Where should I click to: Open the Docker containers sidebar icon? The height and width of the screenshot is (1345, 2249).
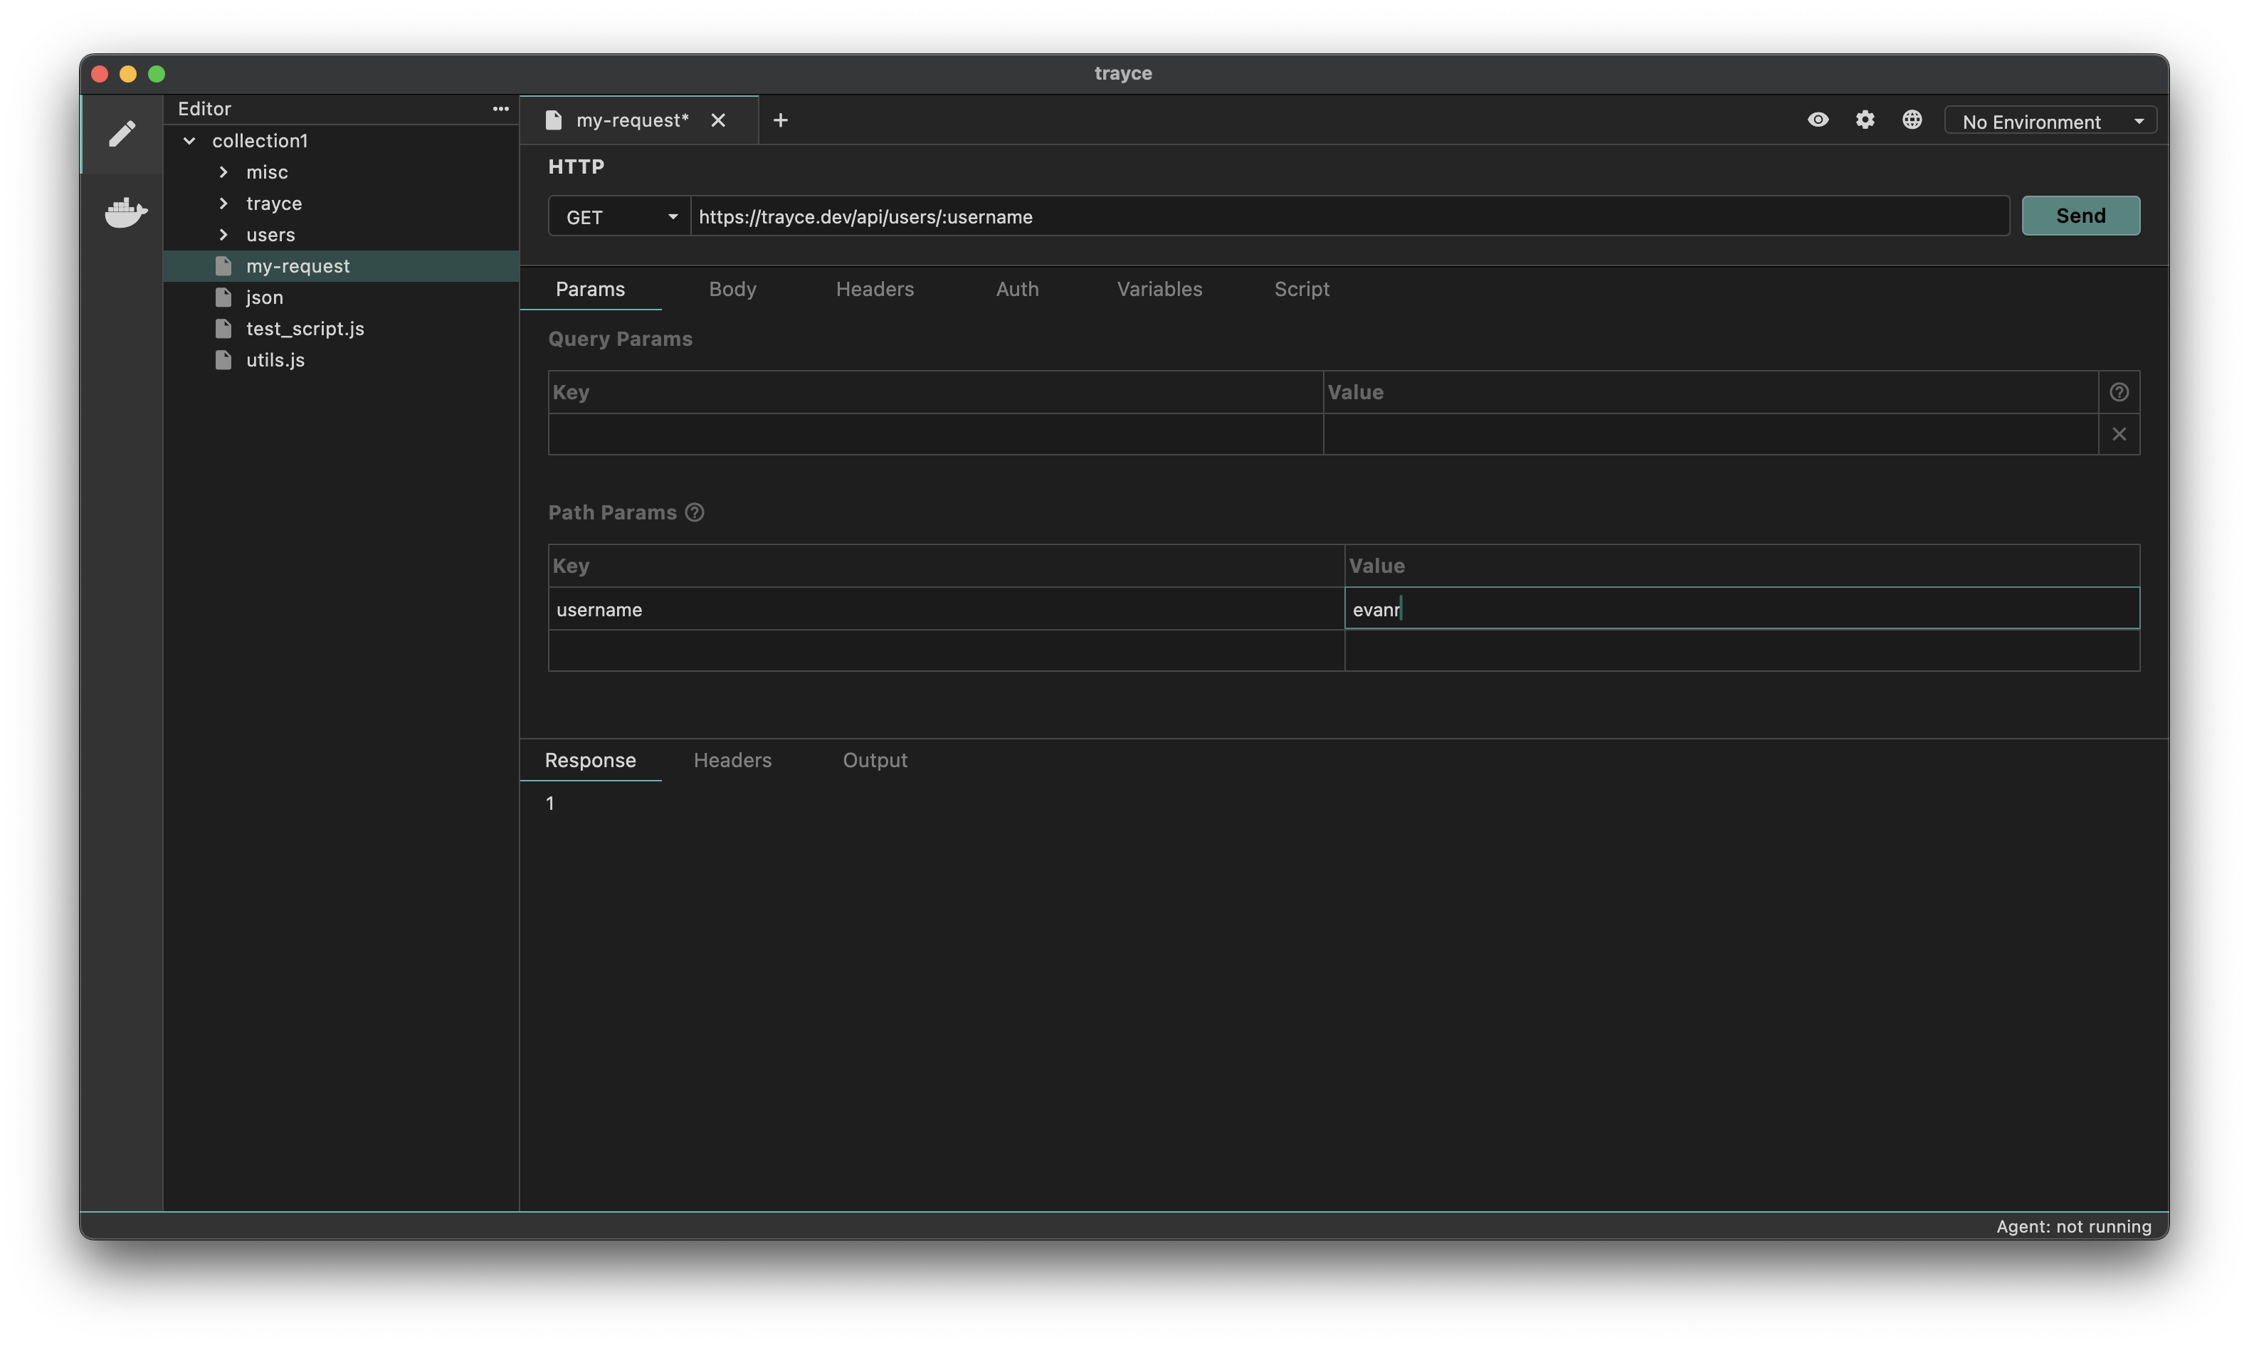(125, 213)
